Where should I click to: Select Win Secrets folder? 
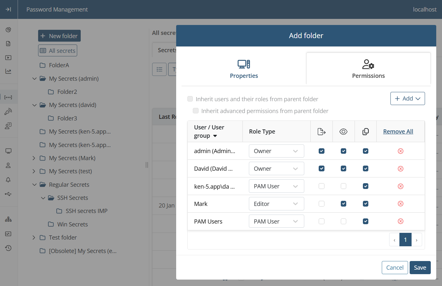72,225
